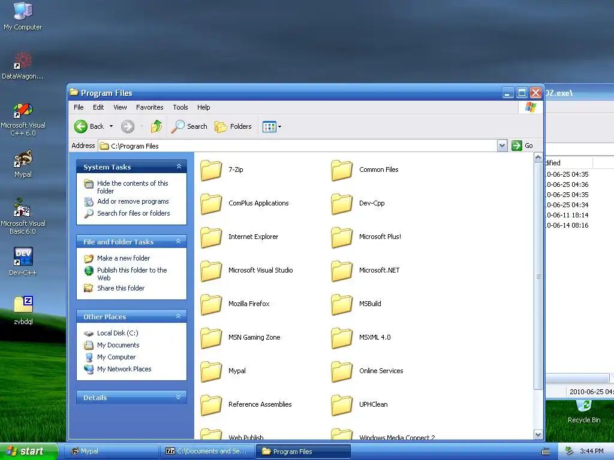This screenshot has width=614, height=460.
Task: Select the Mypal folder in Program Files
Action: click(211, 371)
